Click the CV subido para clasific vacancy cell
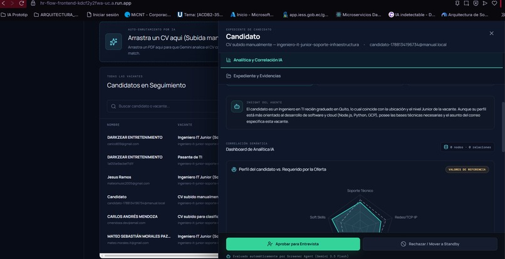505x259 pixels. [x=198, y=216]
